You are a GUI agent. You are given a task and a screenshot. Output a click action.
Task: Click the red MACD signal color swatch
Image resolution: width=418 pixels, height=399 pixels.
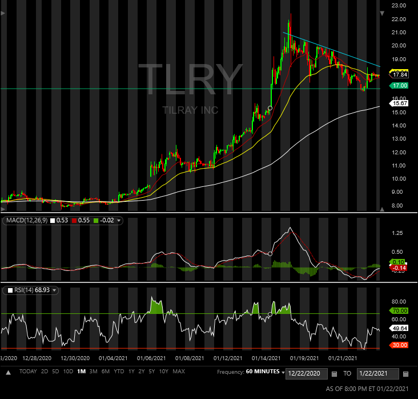[x=74, y=221]
